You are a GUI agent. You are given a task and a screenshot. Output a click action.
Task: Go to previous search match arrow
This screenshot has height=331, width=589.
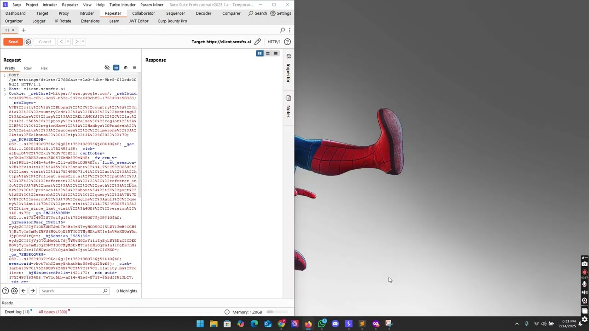(23, 291)
